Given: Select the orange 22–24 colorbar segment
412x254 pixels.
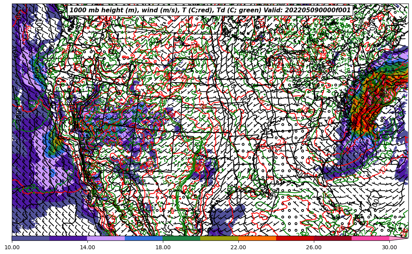Looking at the screenshot, I should tap(257, 239).
